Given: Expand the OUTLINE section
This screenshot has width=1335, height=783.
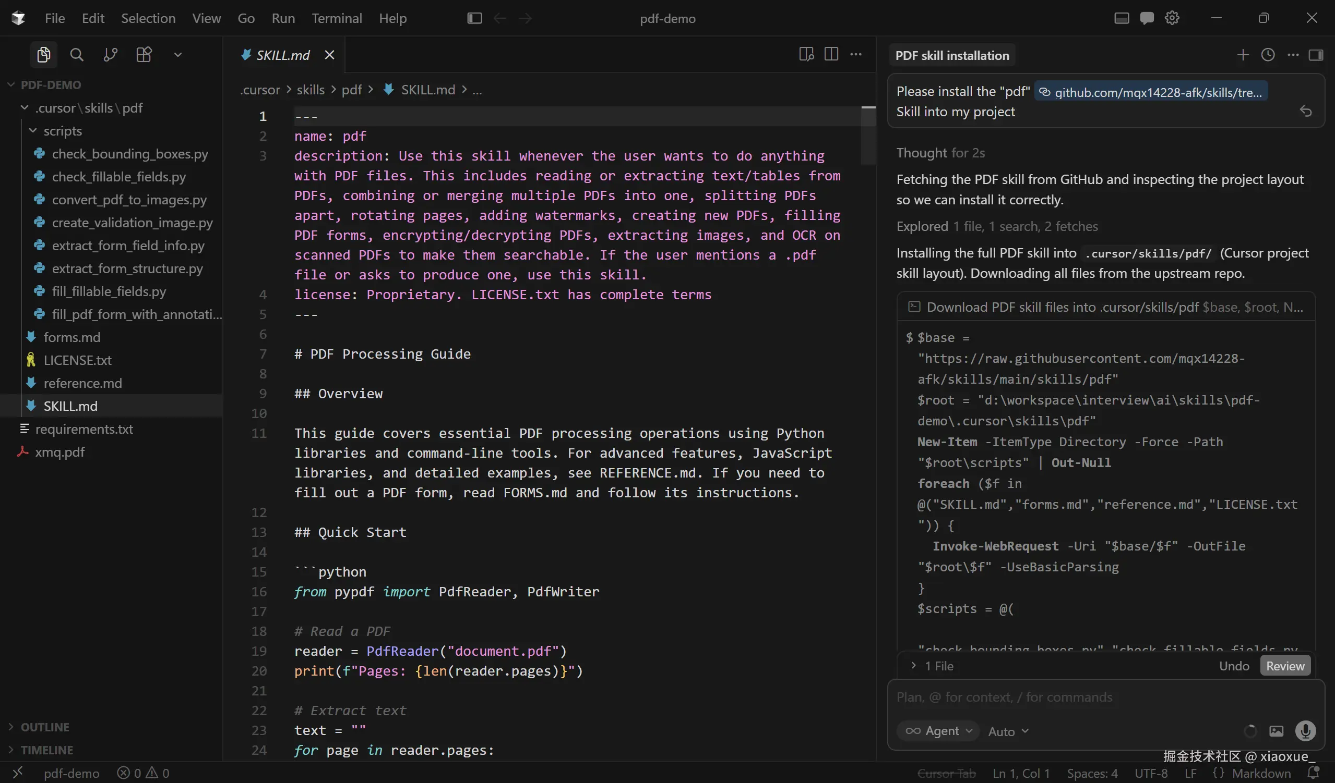Looking at the screenshot, I should pyautogui.click(x=44, y=727).
